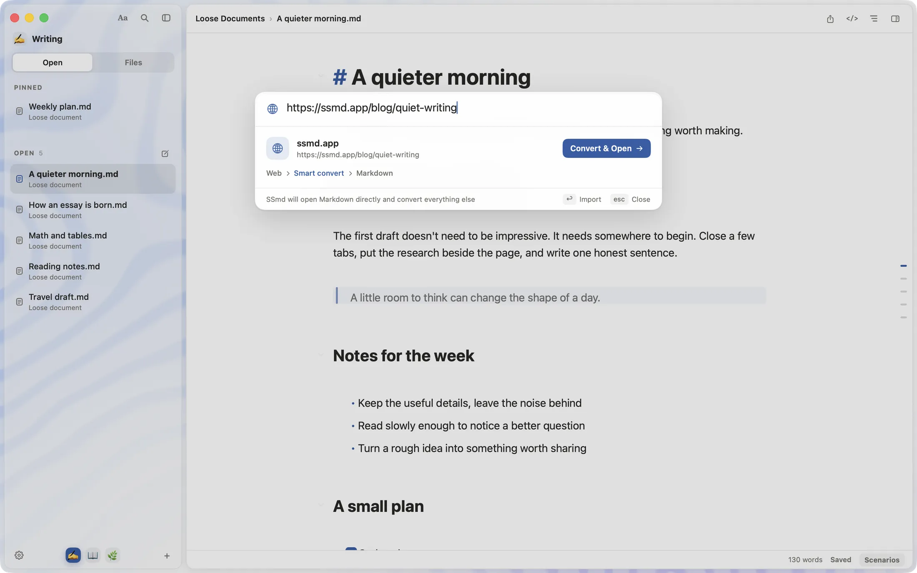Screen dimensions: 917x573
Task: Click Markdown in the conversion path
Action: point(374,173)
